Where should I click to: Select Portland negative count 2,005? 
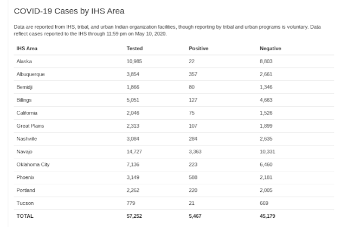click(268, 190)
